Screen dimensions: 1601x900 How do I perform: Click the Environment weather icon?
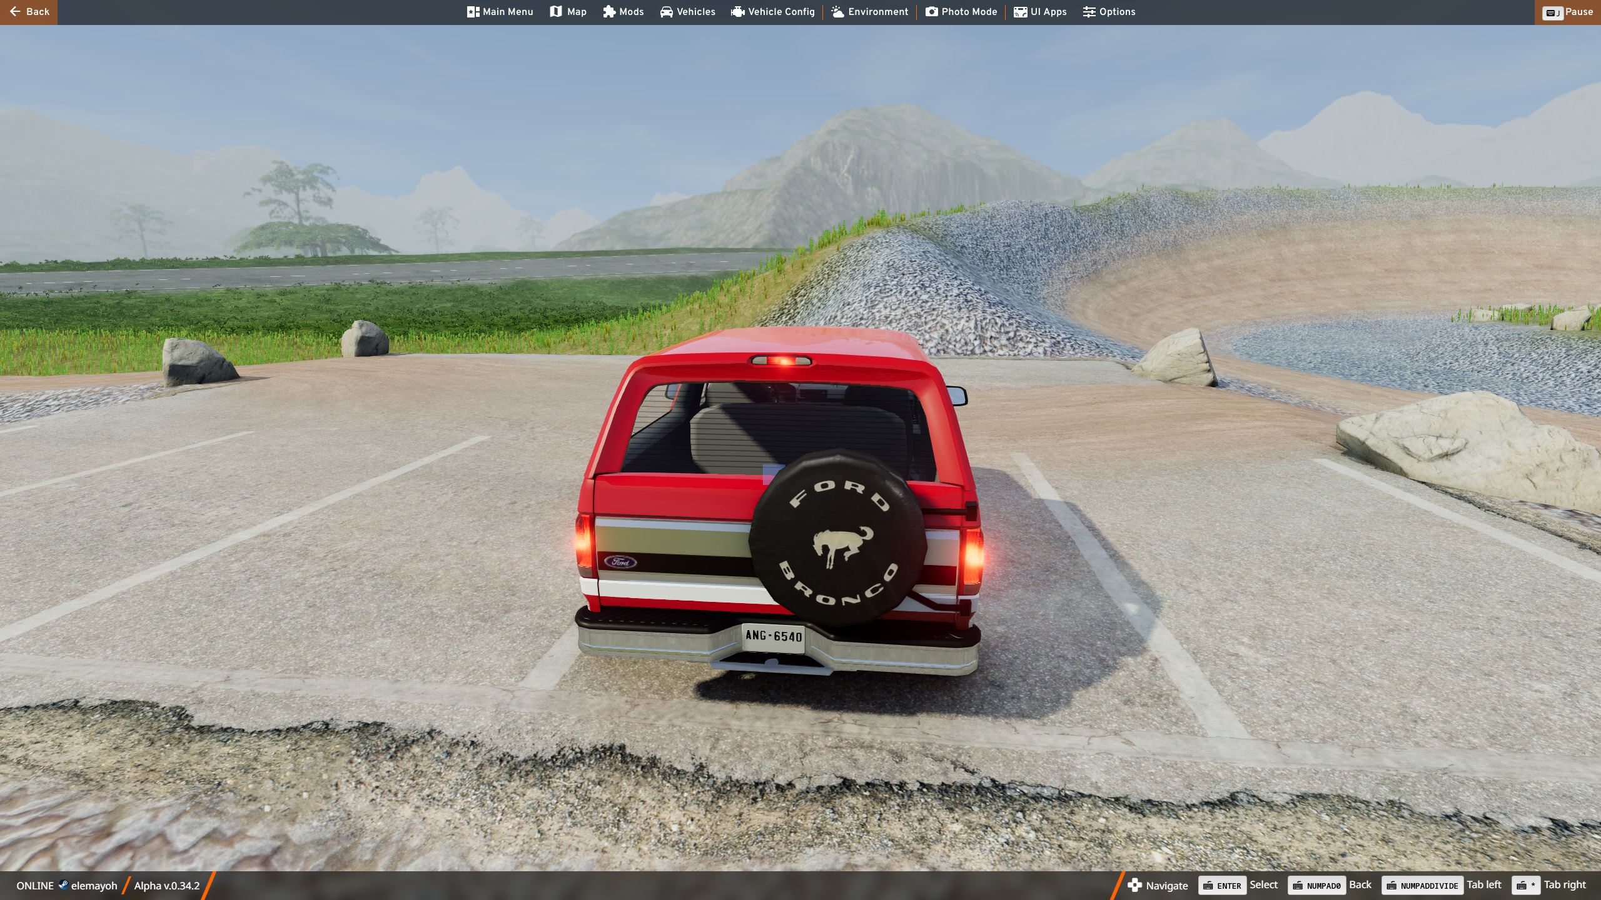(838, 12)
